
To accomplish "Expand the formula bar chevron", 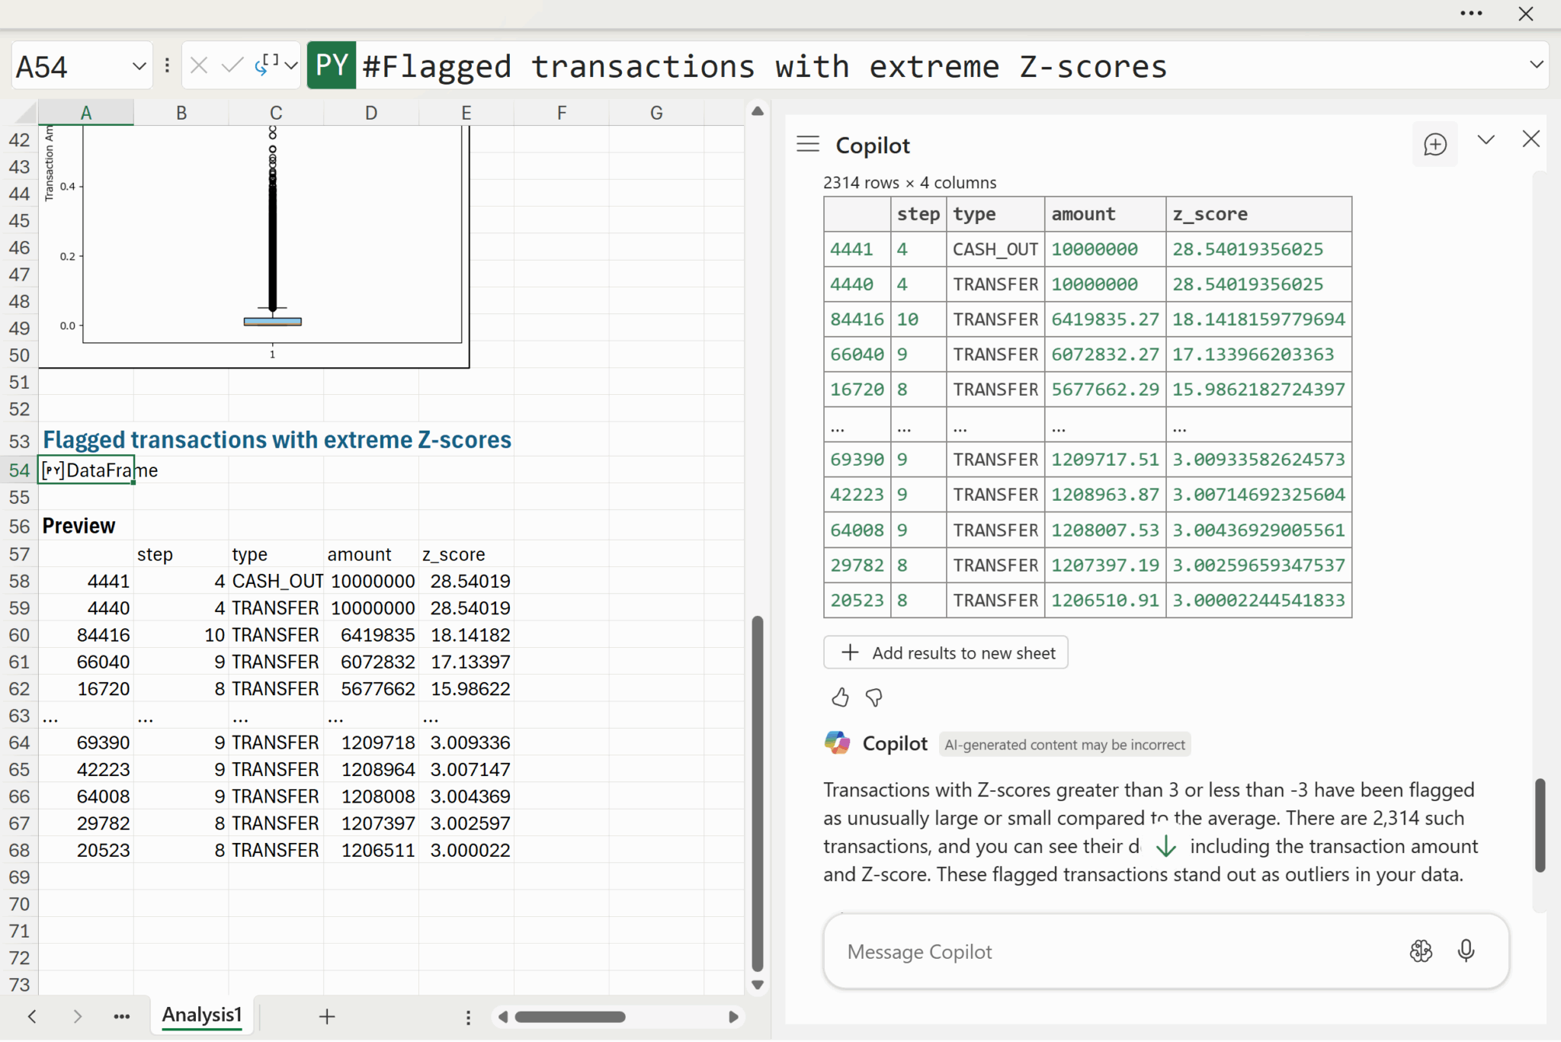I will (x=1537, y=65).
